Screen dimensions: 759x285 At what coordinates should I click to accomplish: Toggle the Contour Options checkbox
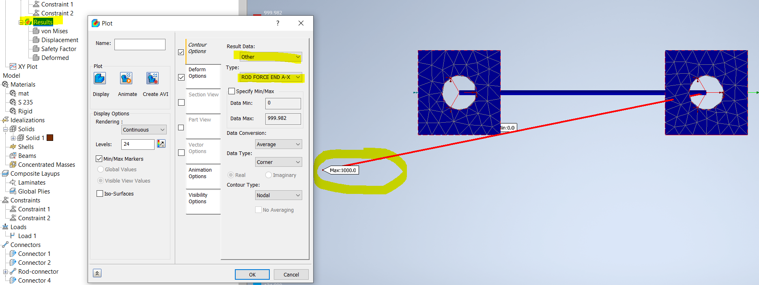(181, 52)
